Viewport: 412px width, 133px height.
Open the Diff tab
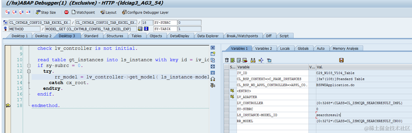coord(269,36)
